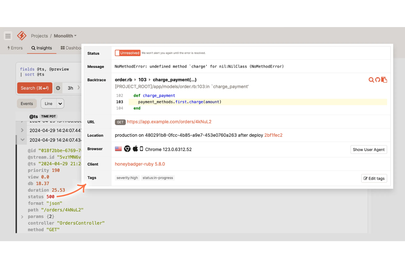Expand the params {2} row

(x=22, y=217)
